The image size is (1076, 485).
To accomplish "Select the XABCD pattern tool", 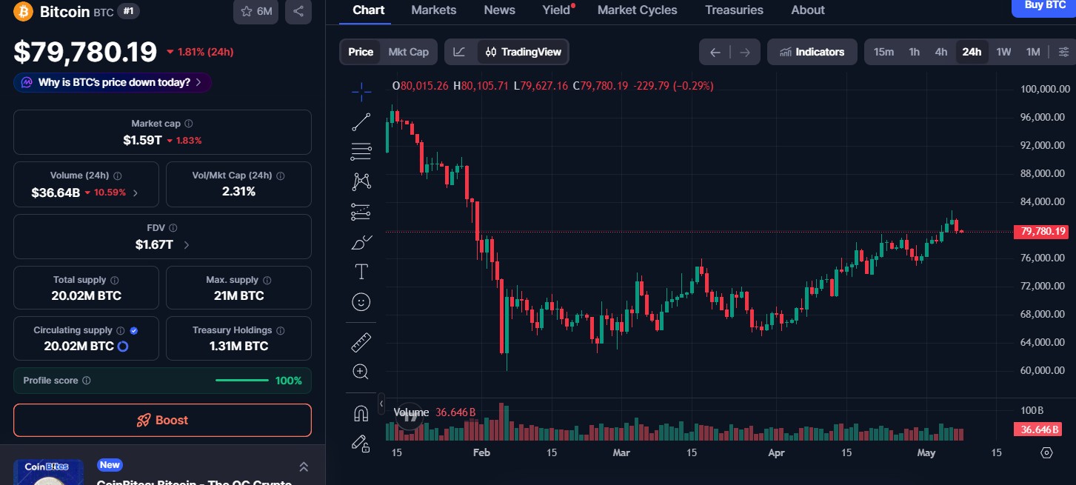I will point(361,181).
